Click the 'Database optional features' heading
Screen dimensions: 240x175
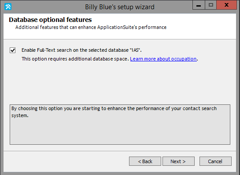tap(50, 20)
